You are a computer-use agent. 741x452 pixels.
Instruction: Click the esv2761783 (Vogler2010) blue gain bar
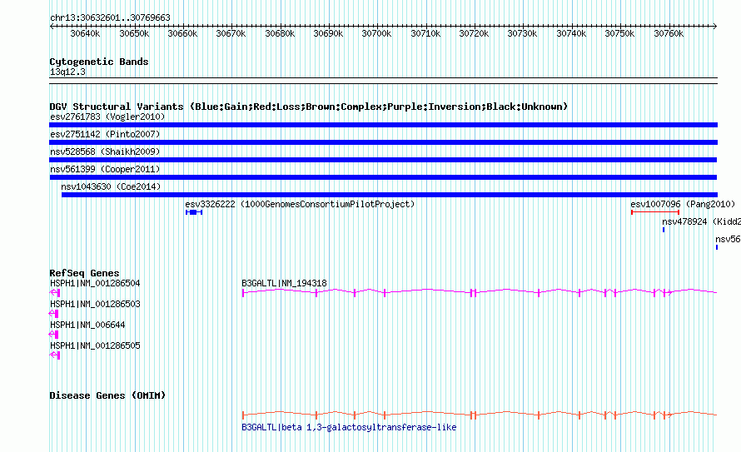pyautogui.click(x=383, y=125)
